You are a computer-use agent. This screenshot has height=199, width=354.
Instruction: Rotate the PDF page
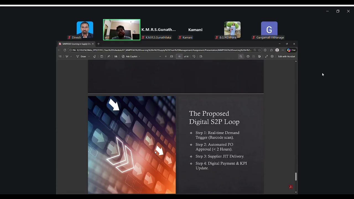coord(194,56)
